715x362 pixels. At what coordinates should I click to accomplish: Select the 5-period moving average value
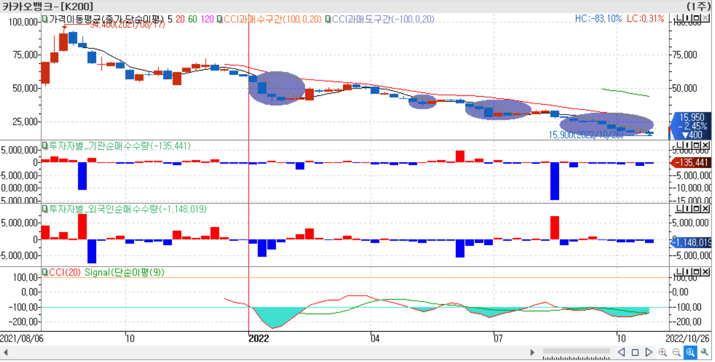[169, 19]
